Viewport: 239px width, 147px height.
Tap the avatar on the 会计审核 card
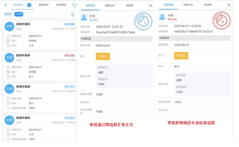9,27
